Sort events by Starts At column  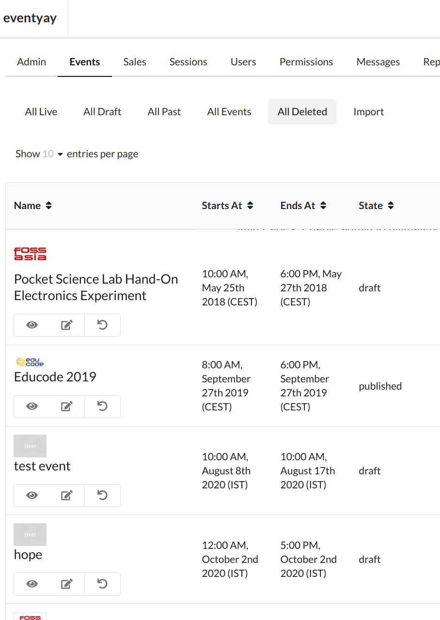pos(227,206)
